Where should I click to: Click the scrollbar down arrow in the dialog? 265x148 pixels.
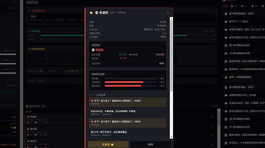pos(171,137)
